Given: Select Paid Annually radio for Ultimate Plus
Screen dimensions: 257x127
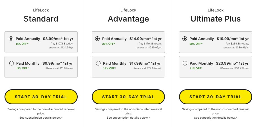Looking at the screenshot, I should click(x=185, y=39).
